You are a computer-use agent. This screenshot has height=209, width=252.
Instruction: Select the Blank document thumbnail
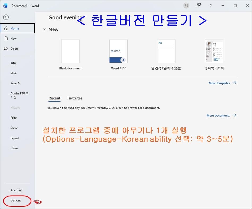coord(70,51)
